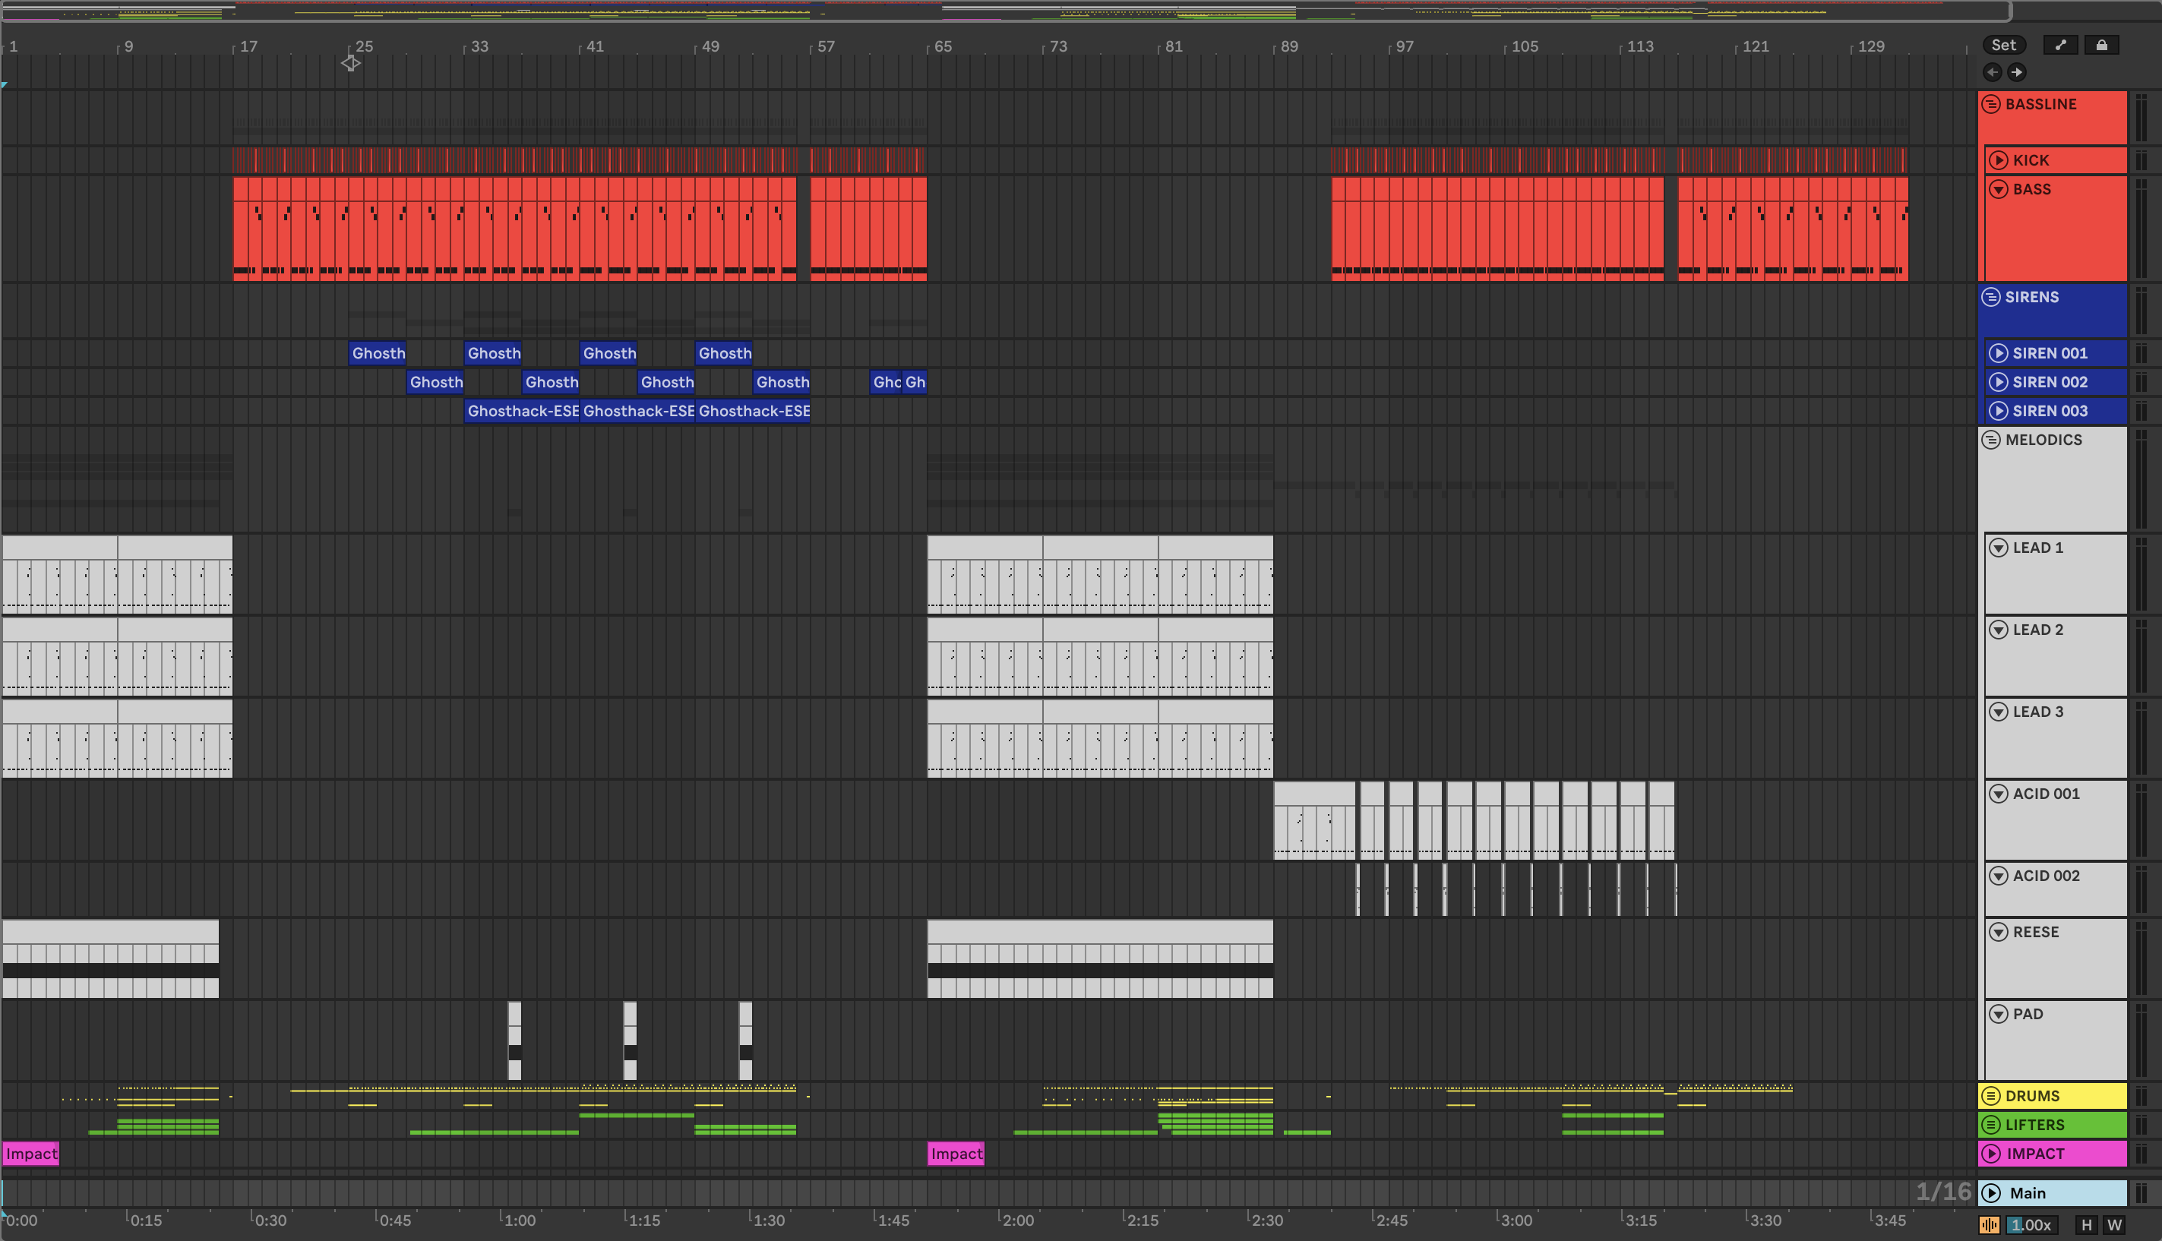Select Ghosthack-ESE clip starting at bar 33
Viewport: 2162px width, 1241px height.
click(522, 411)
